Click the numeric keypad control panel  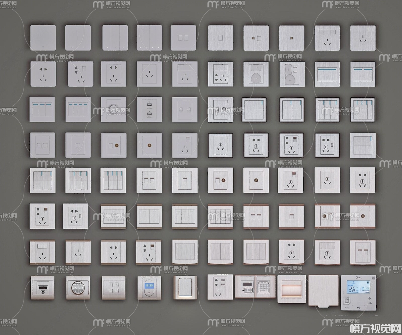coord(265,287)
